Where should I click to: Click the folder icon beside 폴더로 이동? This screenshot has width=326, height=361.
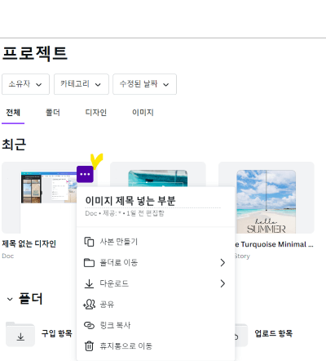point(89,263)
